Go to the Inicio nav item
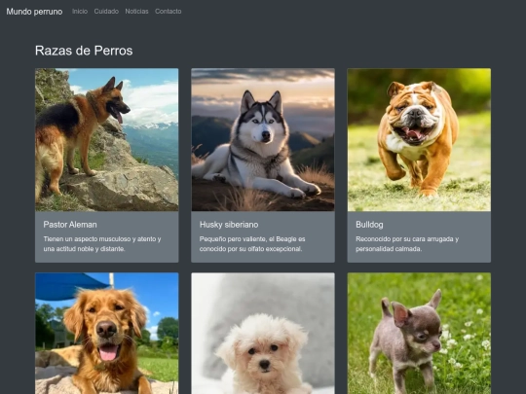526x394 pixels. point(80,12)
